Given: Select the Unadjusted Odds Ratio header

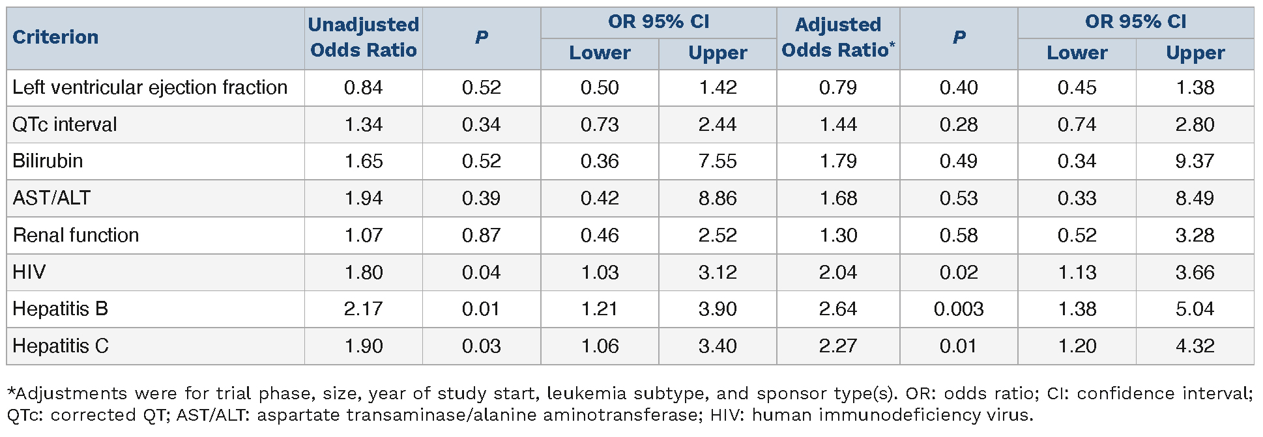Looking at the screenshot, I should [x=363, y=37].
